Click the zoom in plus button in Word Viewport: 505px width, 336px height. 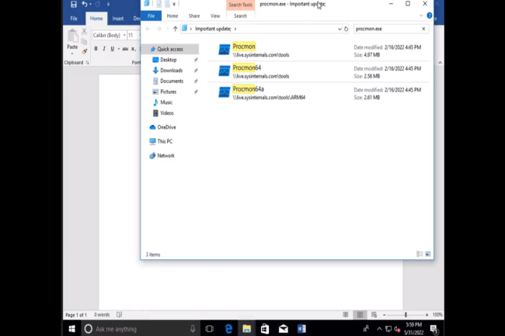pos(427,315)
